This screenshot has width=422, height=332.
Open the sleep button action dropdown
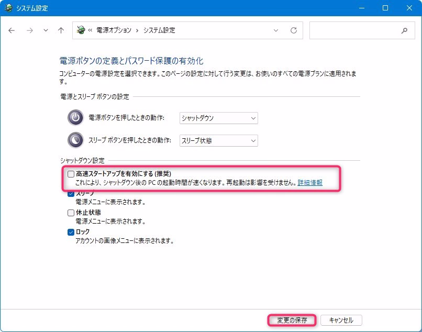pyautogui.click(x=218, y=140)
